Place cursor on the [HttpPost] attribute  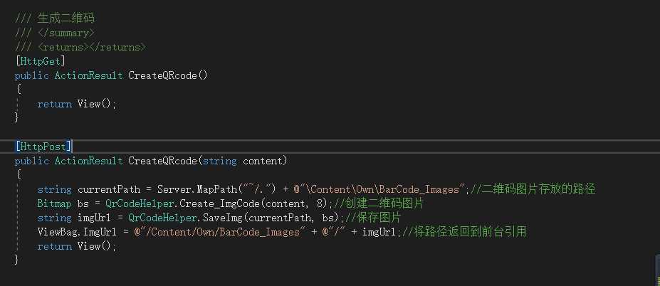[x=41, y=147]
